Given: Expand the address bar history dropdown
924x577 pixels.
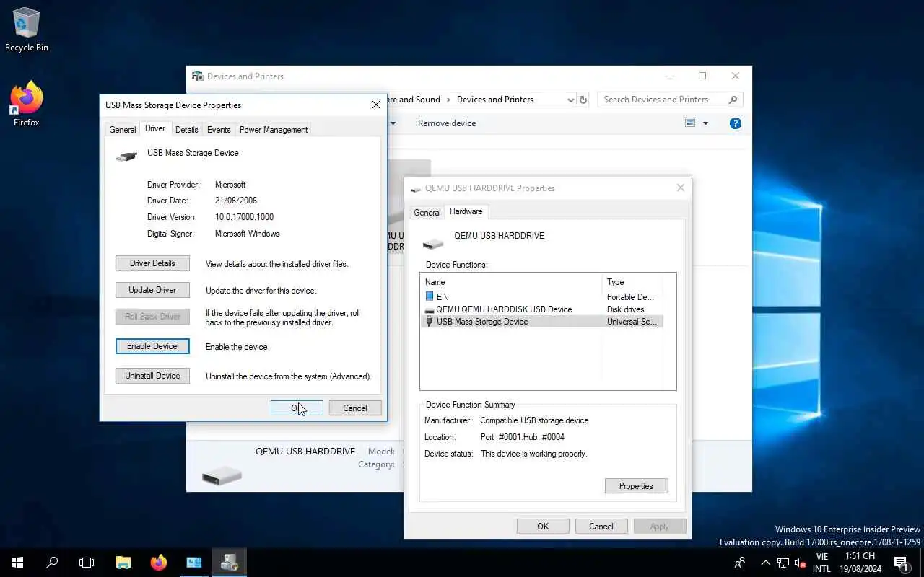Looking at the screenshot, I should pyautogui.click(x=570, y=100).
